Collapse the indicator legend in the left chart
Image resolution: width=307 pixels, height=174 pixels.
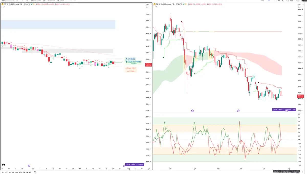[3, 7]
